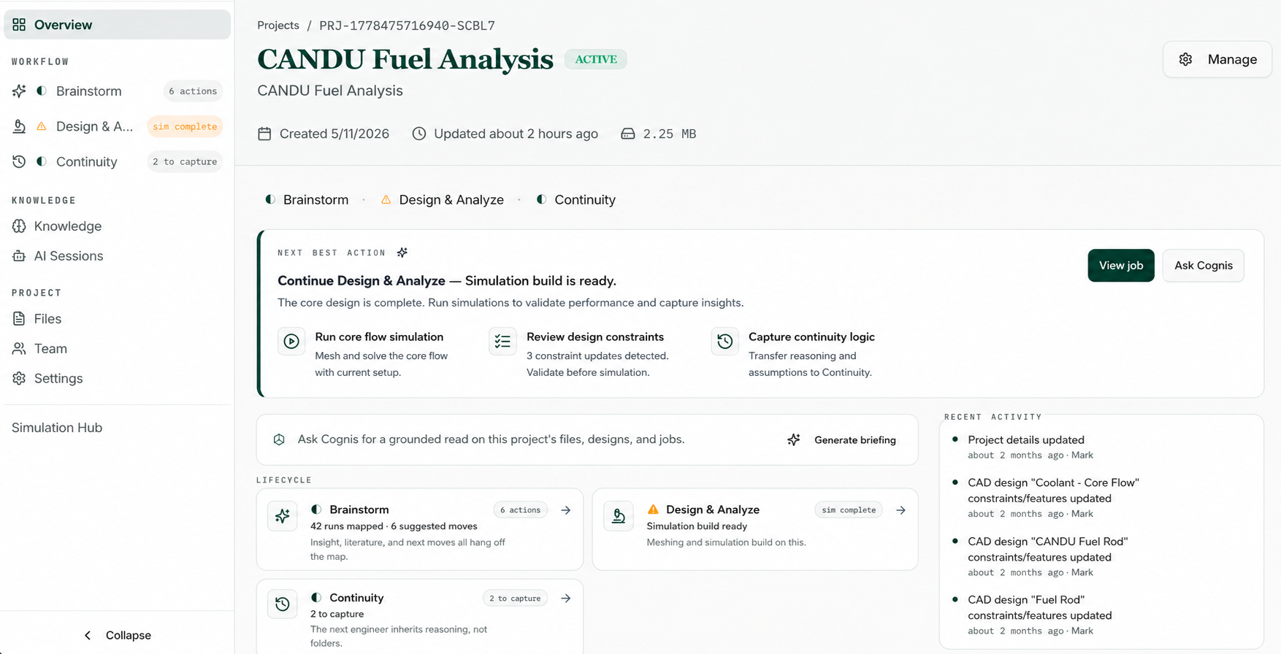
Task: Click "42 runs mapped · 6 suggested moves" text
Action: pyautogui.click(x=394, y=526)
